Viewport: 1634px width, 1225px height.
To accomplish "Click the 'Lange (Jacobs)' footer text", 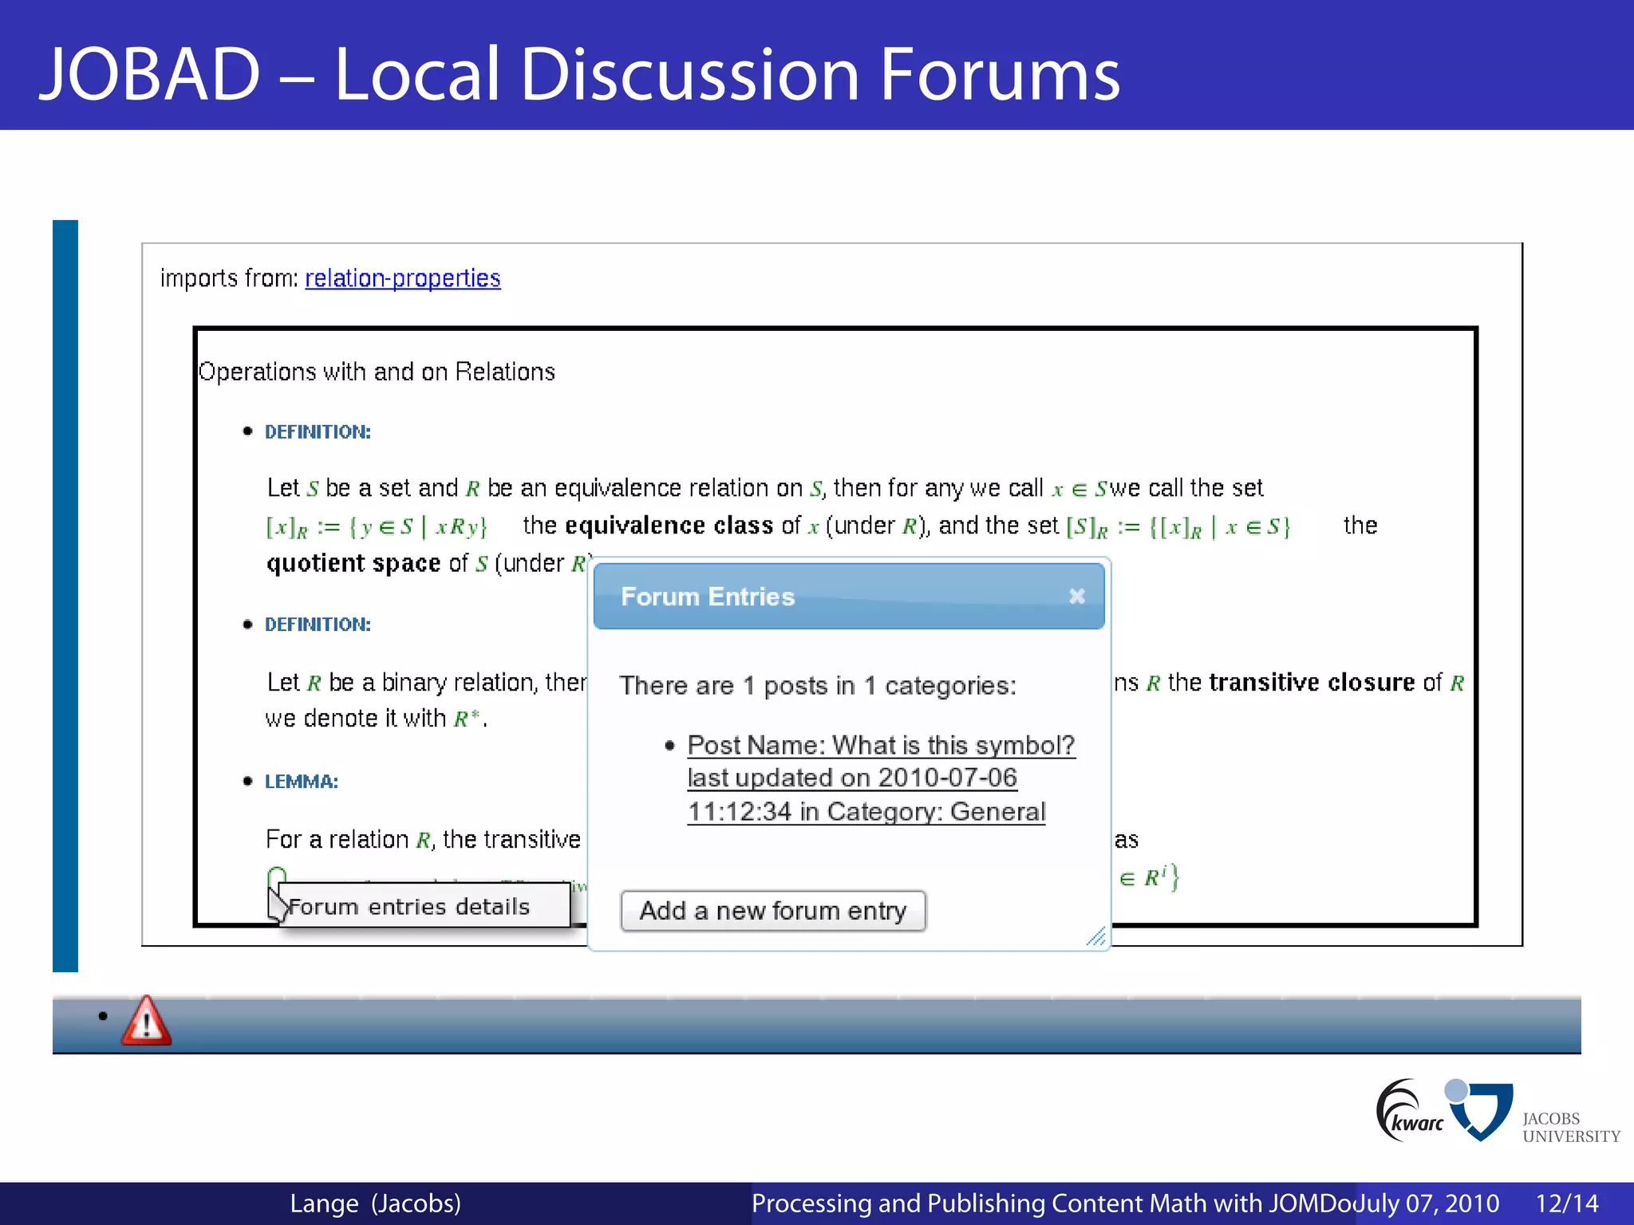I will [x=375, y=1203].
